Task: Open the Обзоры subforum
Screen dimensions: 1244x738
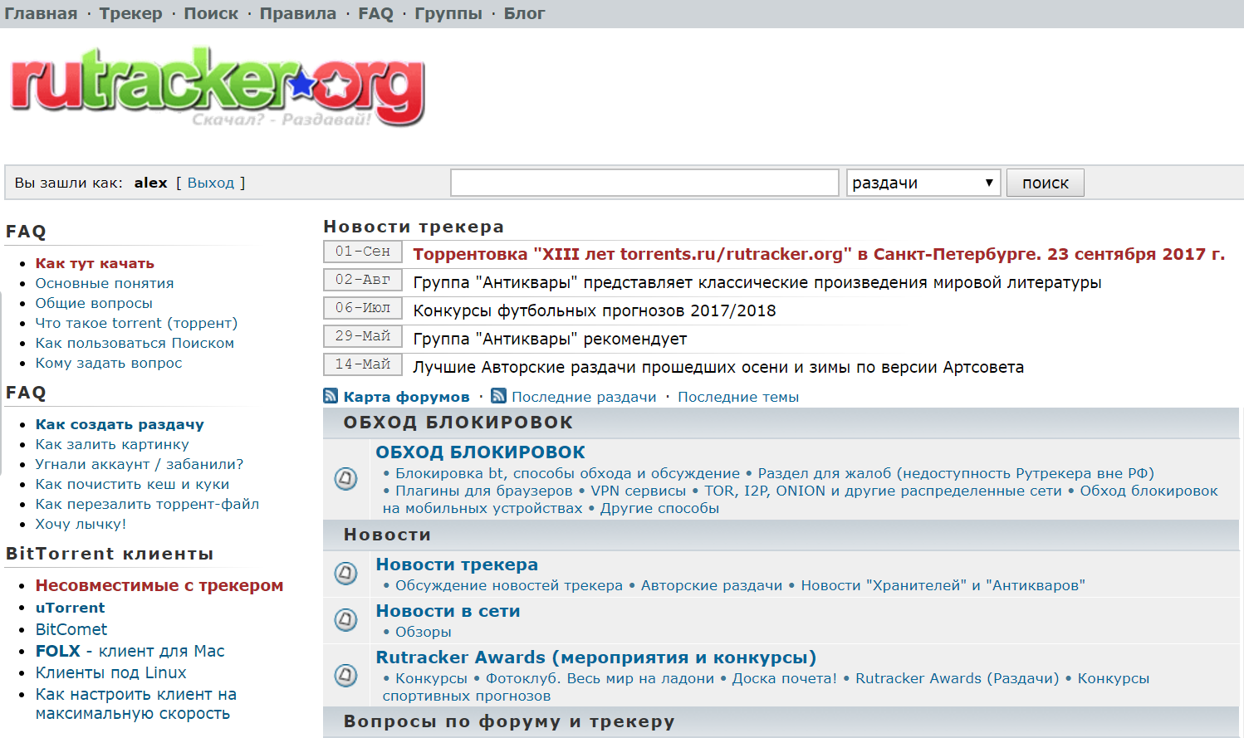Action: point(424,632)
